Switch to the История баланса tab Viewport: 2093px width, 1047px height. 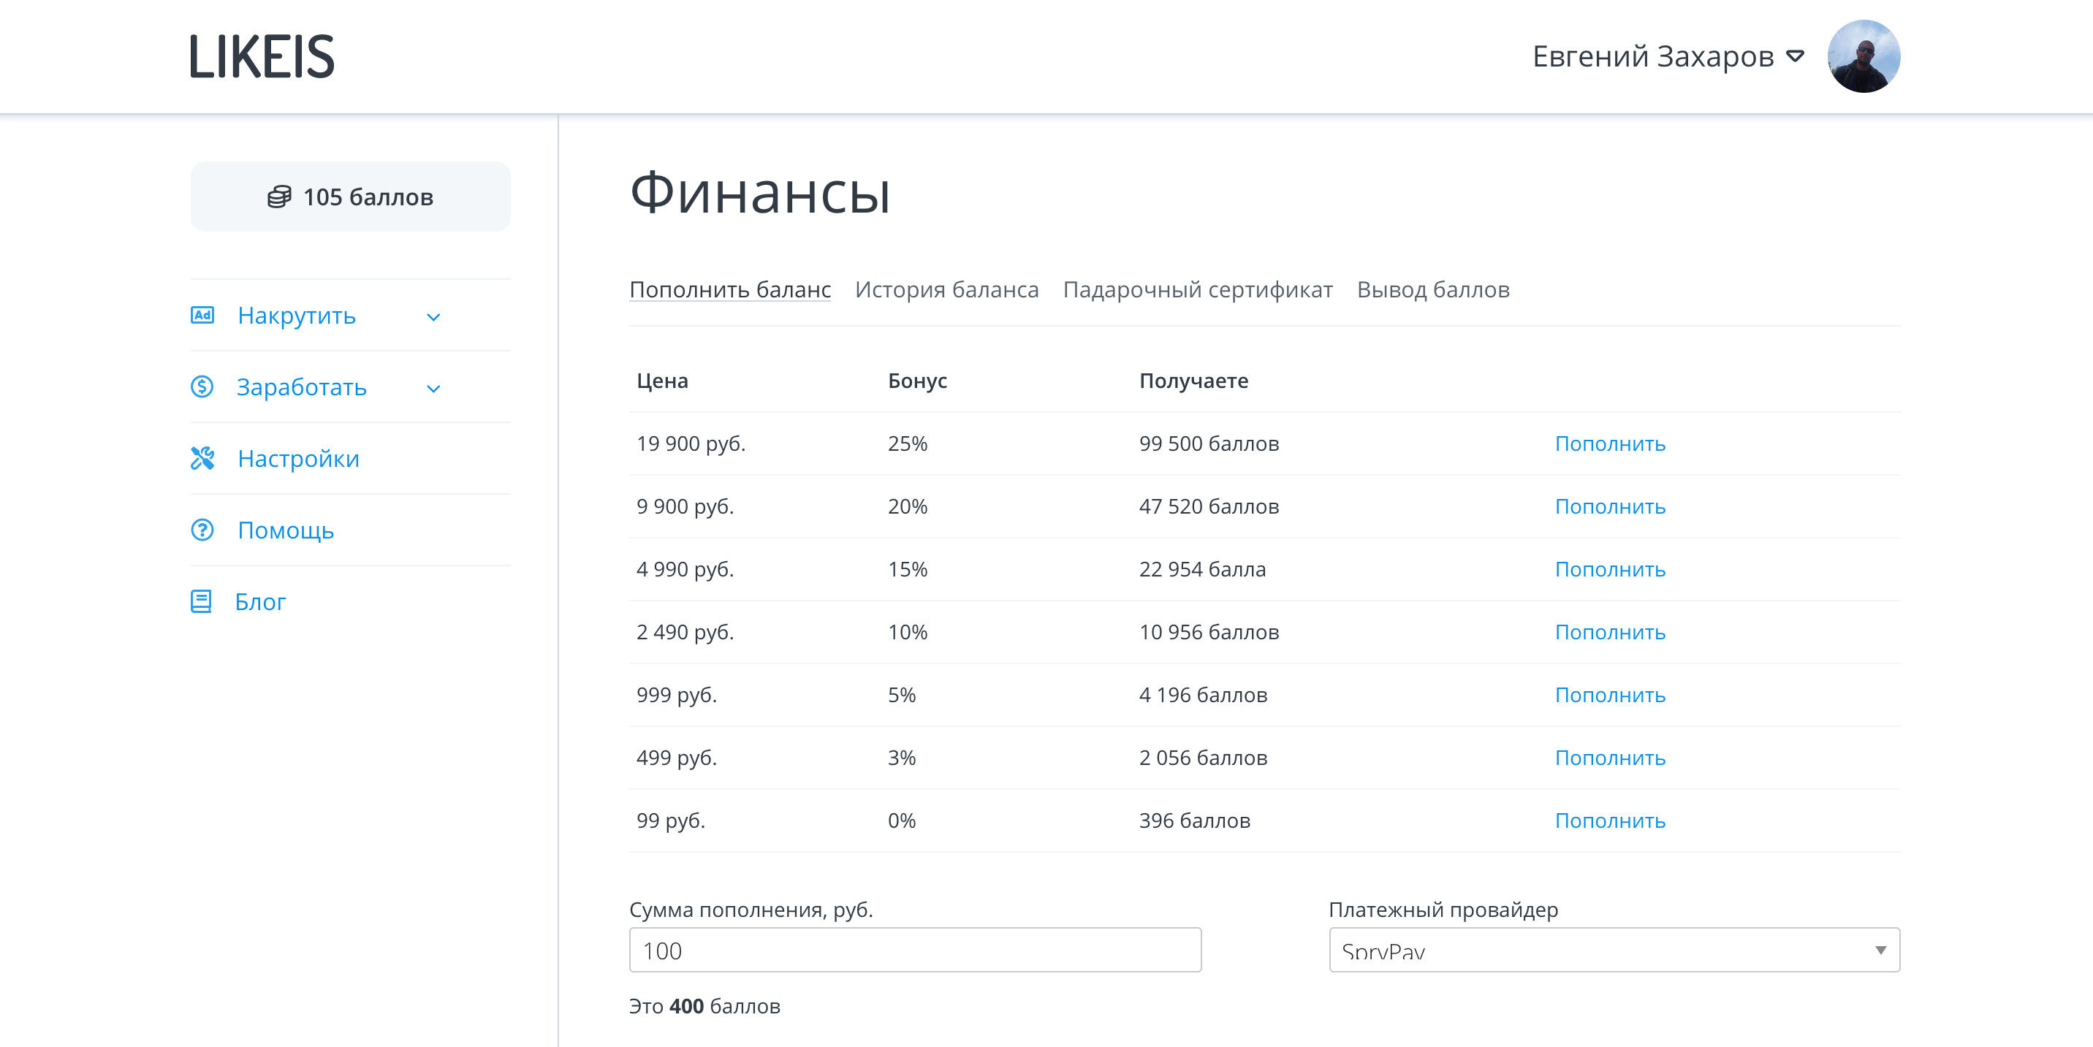[946, 290]
